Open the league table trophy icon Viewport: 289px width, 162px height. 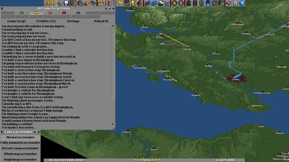pyautogui.click(x=133, y=3)
